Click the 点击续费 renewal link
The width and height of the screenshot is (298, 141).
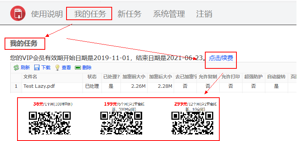pyautogui.click(x=221, y=58)
